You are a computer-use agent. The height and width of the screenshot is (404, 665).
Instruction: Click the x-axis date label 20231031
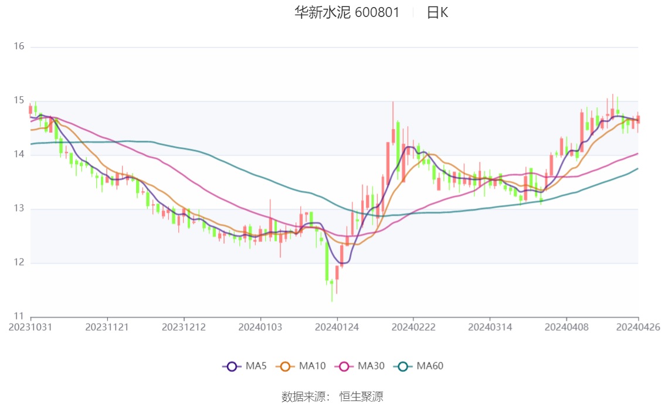point(30,327)
